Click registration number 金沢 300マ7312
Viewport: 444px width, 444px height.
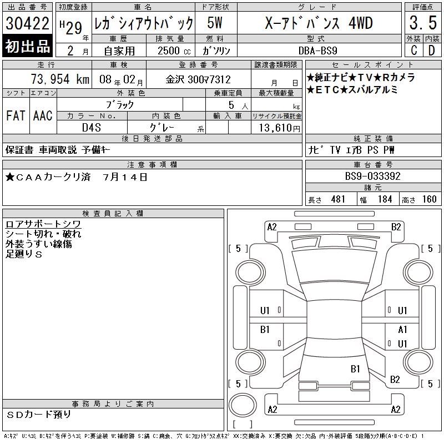pyautogui.click(x=198, y=79)
